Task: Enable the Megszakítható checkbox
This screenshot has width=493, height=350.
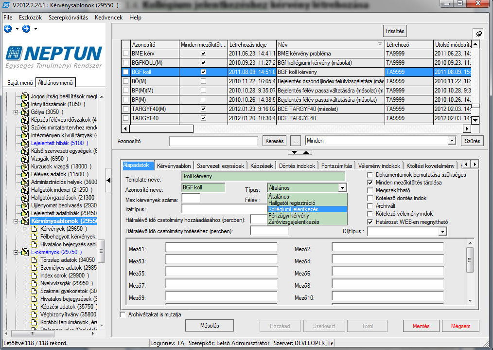Action: point(370,190)
